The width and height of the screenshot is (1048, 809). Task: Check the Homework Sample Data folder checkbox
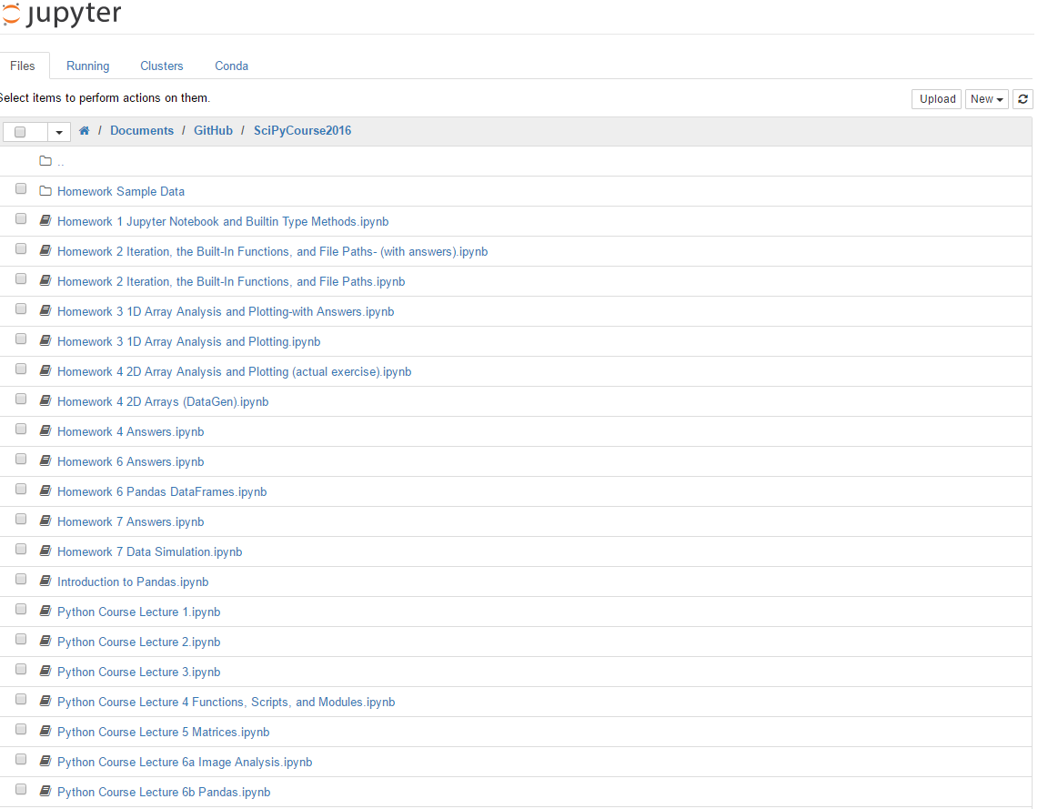pyautogui.click(x=21, y=189)
